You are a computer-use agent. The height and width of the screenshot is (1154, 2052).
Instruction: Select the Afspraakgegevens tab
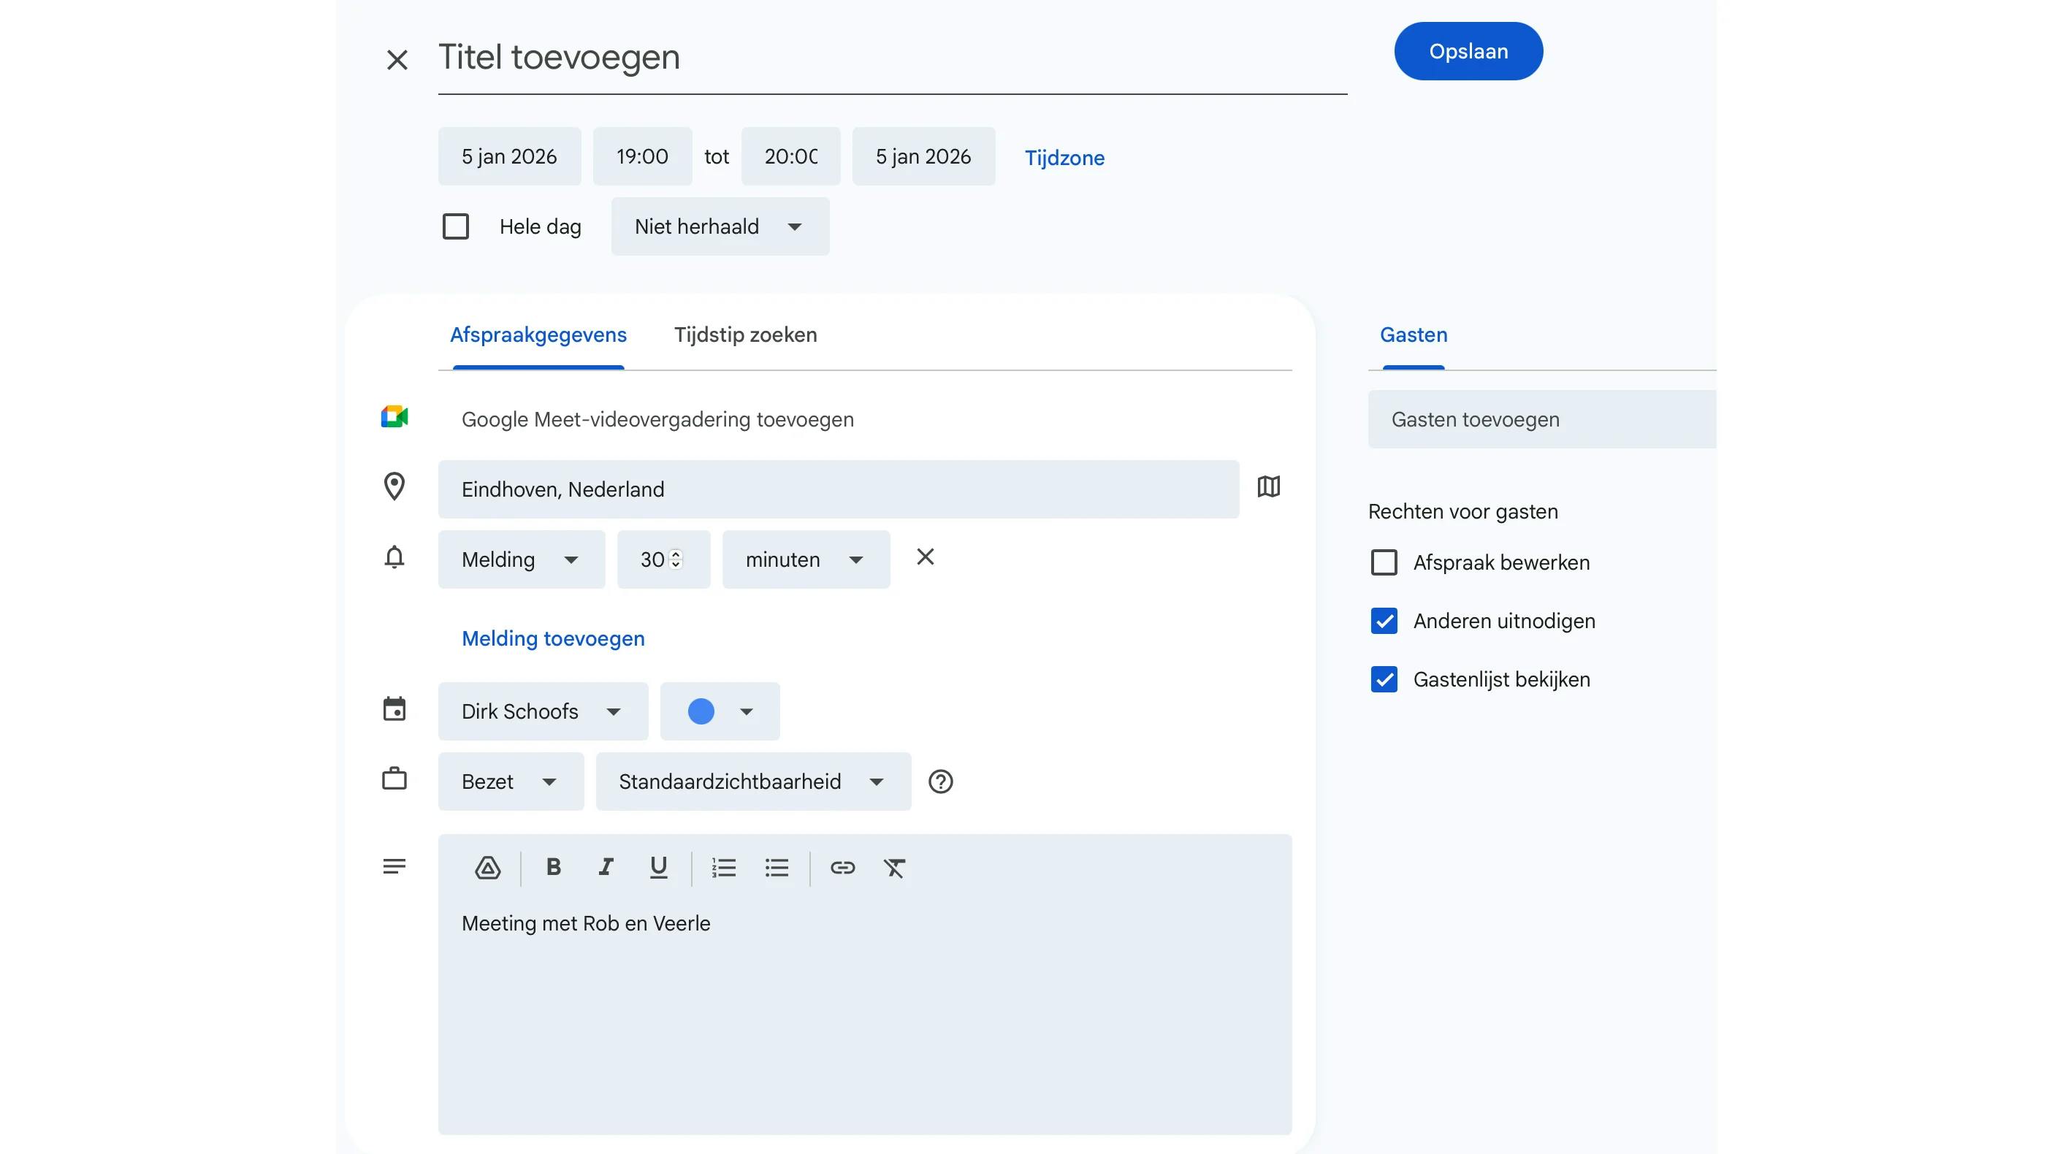point(538,335)
